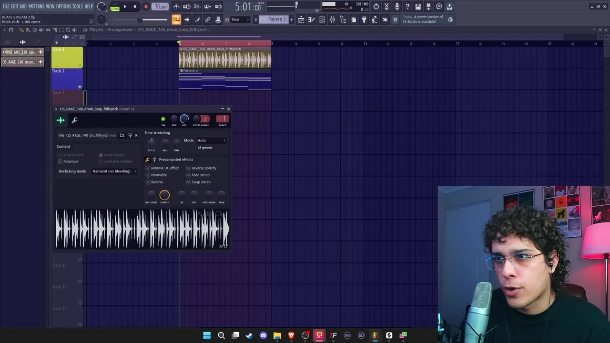610x343 pixels.
Task: Open the Windows Start button on taskbar
Action: 207,335
